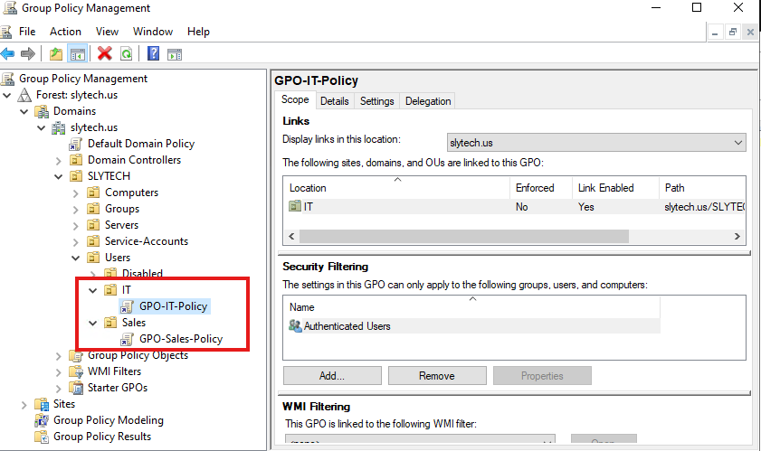Click the blue Help question mark icon

click(x=153, y=53)
